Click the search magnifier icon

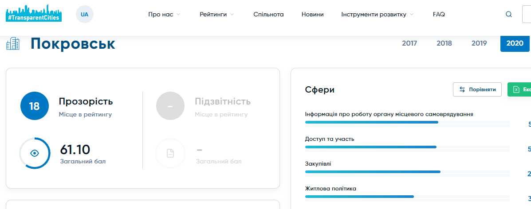(x=509, y=14)
